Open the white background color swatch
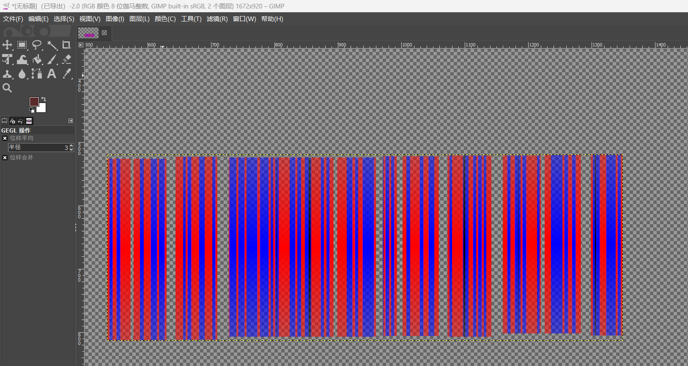The image size is (688, 366). (42, 109)
